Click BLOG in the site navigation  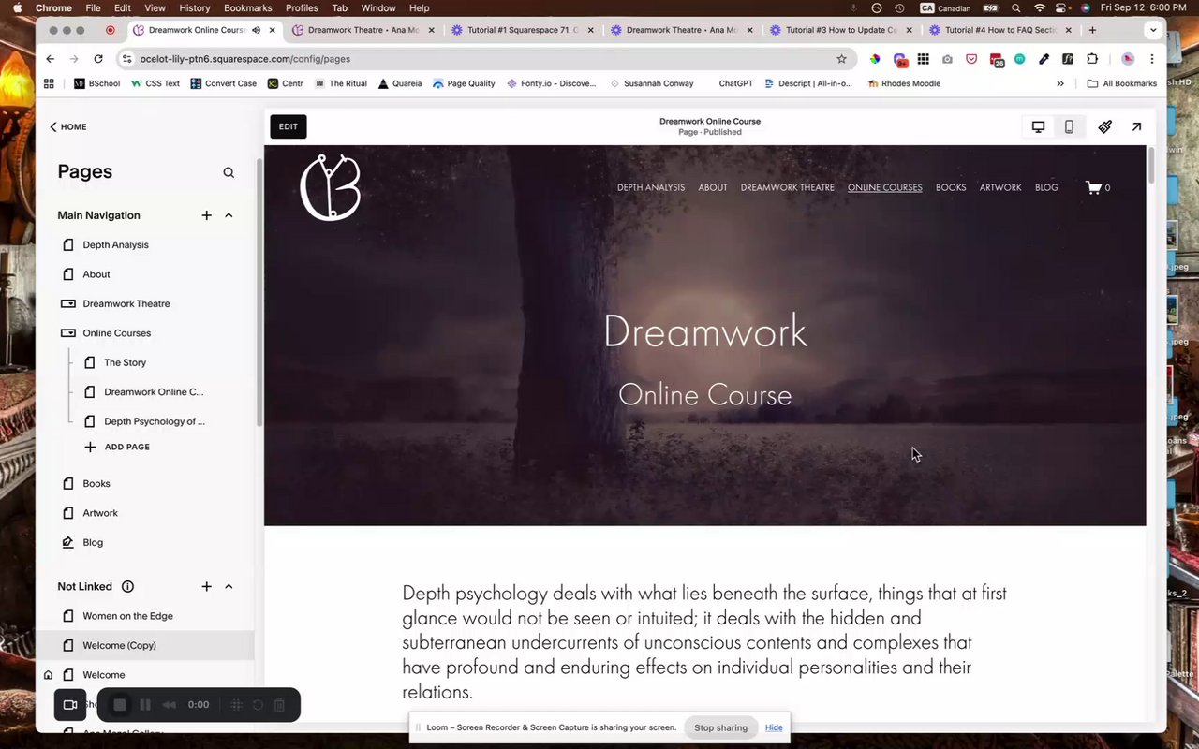coord(1046,187)
